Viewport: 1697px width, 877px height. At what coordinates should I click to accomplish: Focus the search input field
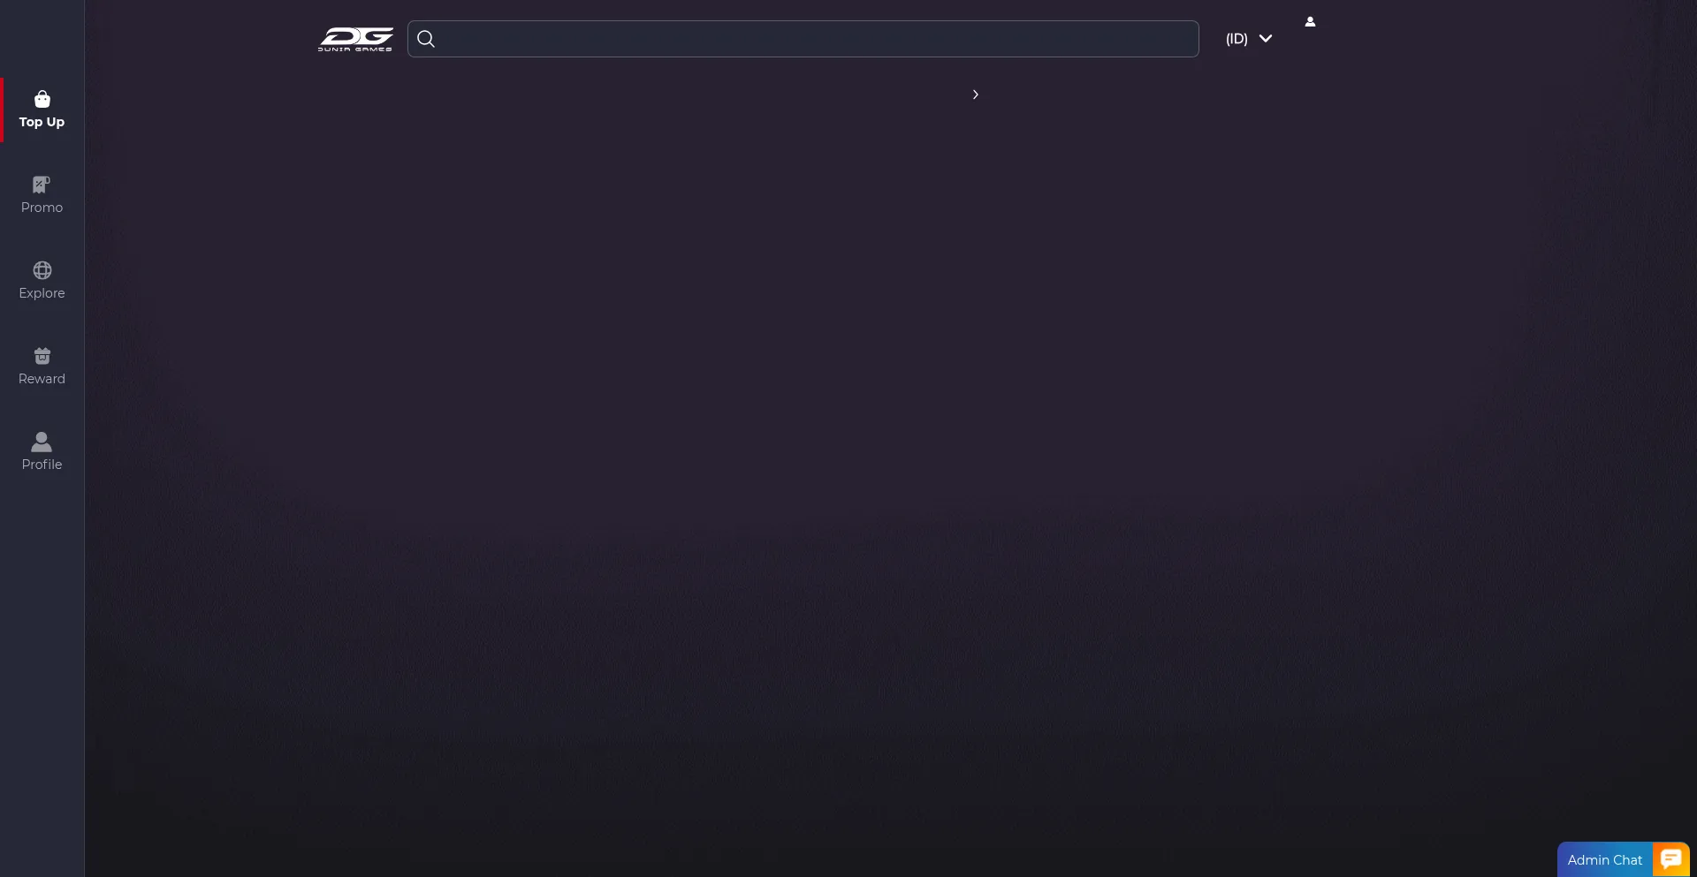[803, 39]
